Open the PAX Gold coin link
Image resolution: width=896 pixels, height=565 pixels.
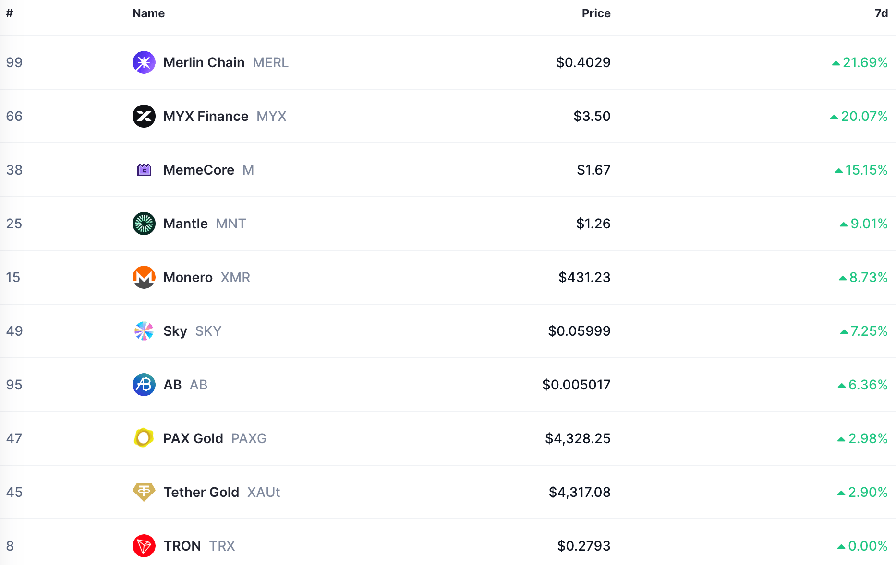click(x=193, y=438)
